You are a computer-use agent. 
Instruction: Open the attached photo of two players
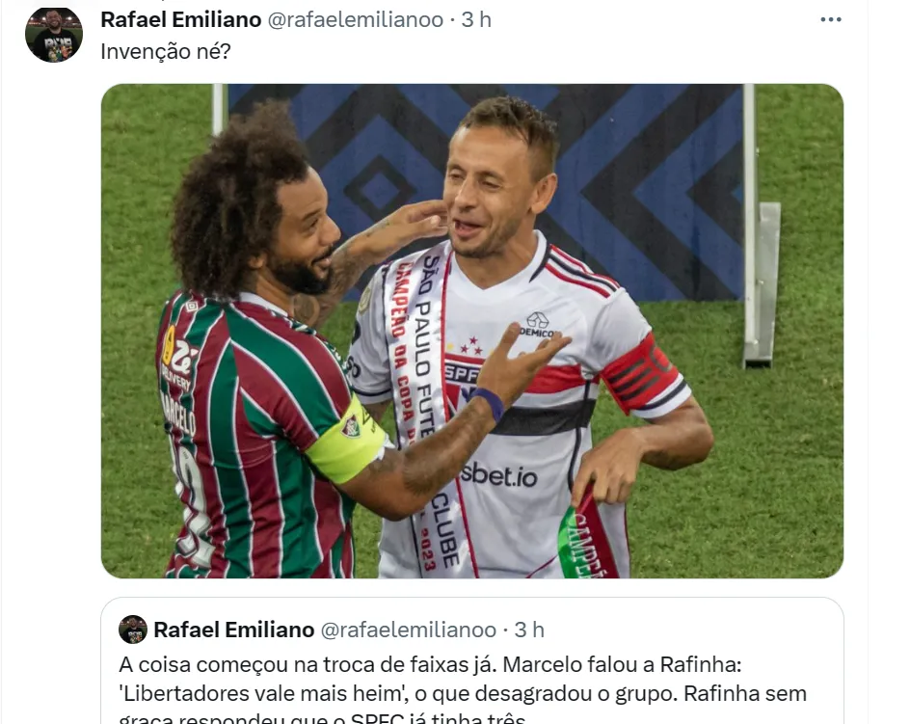pyautogui.click(x=471, y=331)
